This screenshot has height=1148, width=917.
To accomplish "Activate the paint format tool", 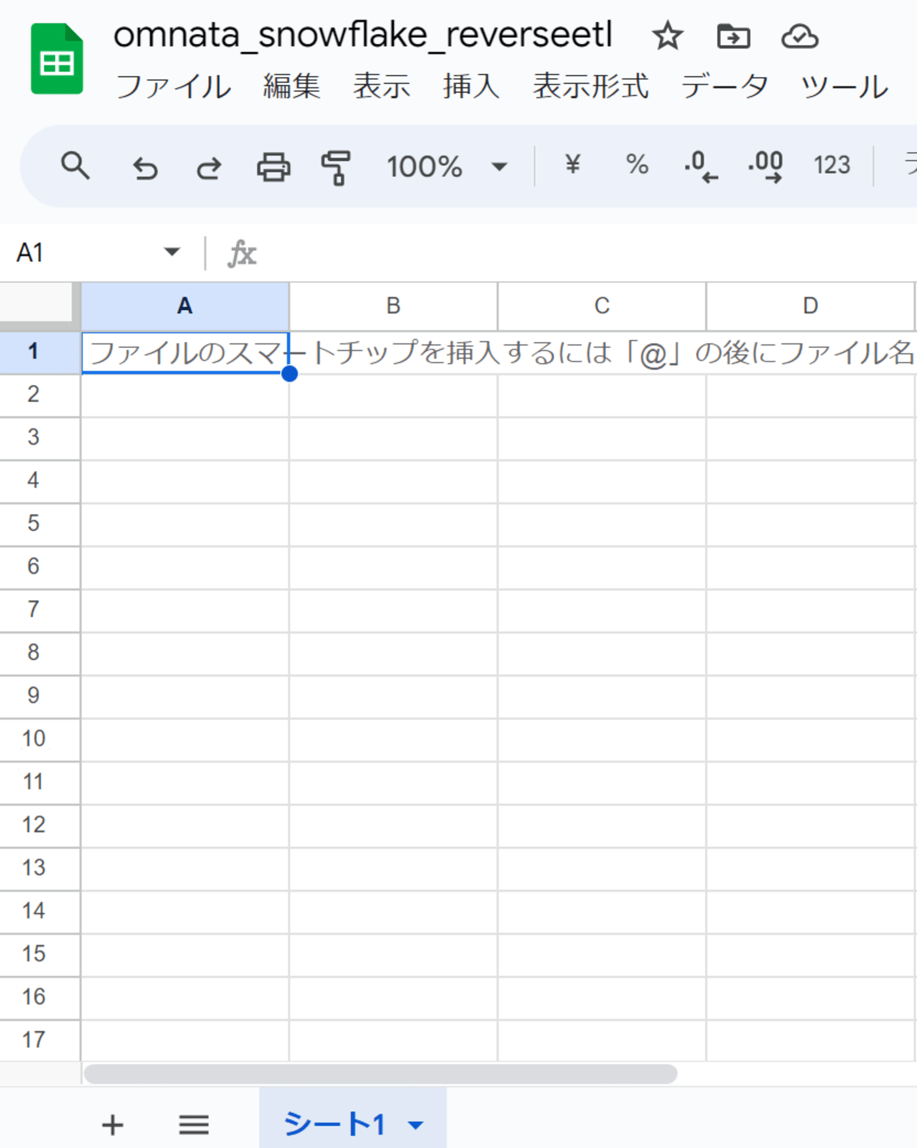I will pos(336,168).
